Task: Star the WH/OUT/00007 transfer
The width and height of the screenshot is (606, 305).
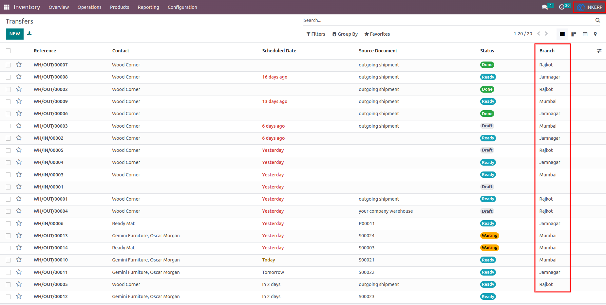Action: pos(19,64)
